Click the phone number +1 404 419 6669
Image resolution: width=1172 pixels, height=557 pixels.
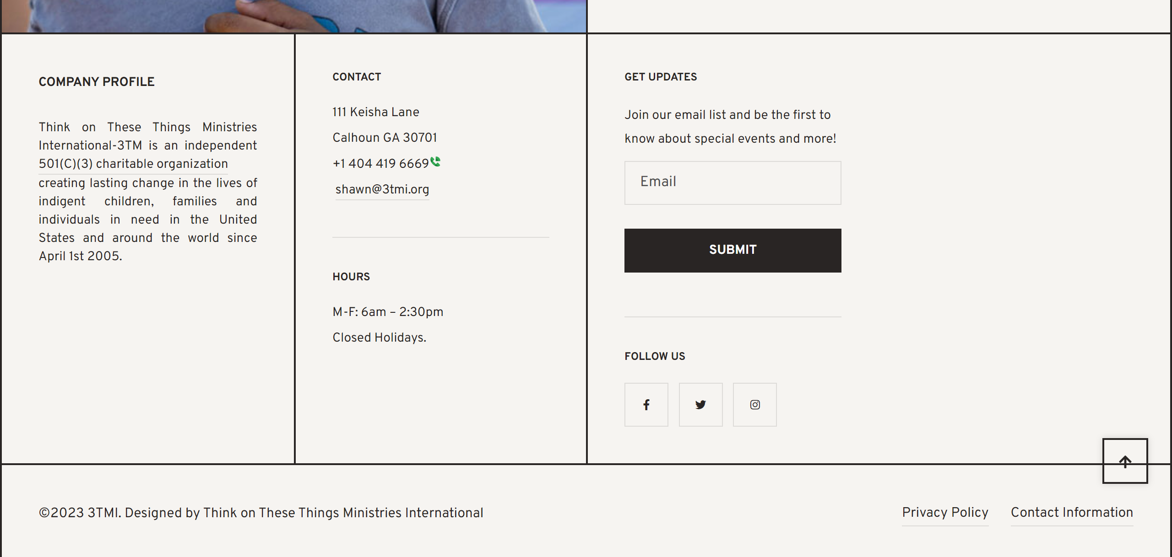(380, 164)
